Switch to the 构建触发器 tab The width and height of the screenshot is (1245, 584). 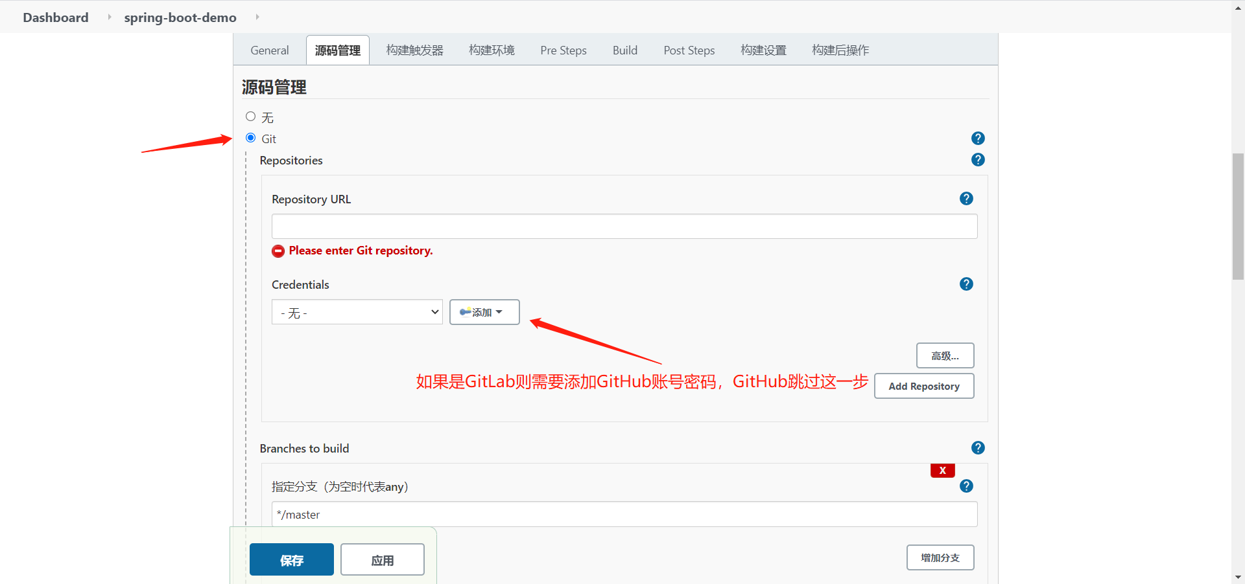[415, 51]
